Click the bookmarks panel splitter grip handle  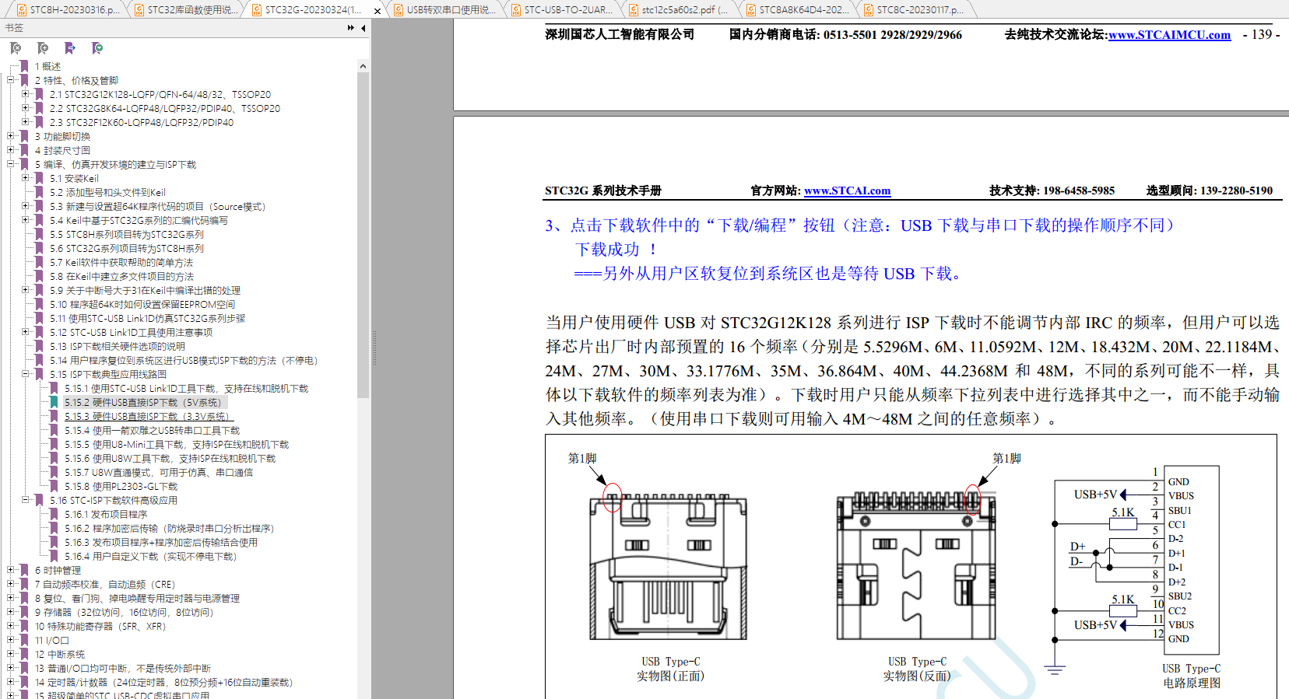tap(374, 348)
